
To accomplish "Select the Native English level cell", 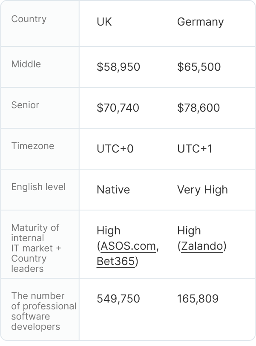I will [113, 190].
